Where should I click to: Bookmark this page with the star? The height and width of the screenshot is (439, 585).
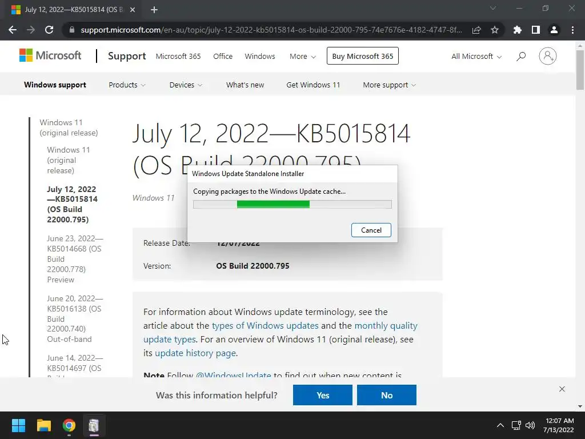[x=495, y=30]
